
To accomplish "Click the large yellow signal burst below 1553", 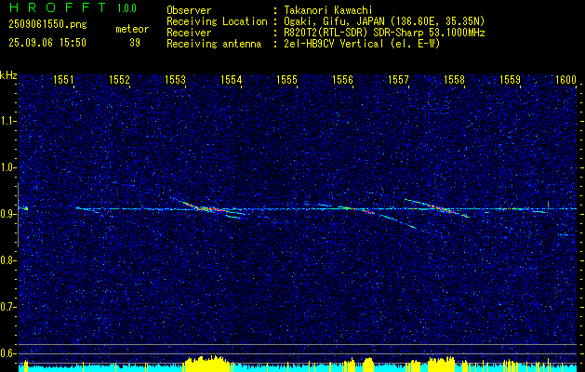I will pyautogui.click(x=207, y=365).
